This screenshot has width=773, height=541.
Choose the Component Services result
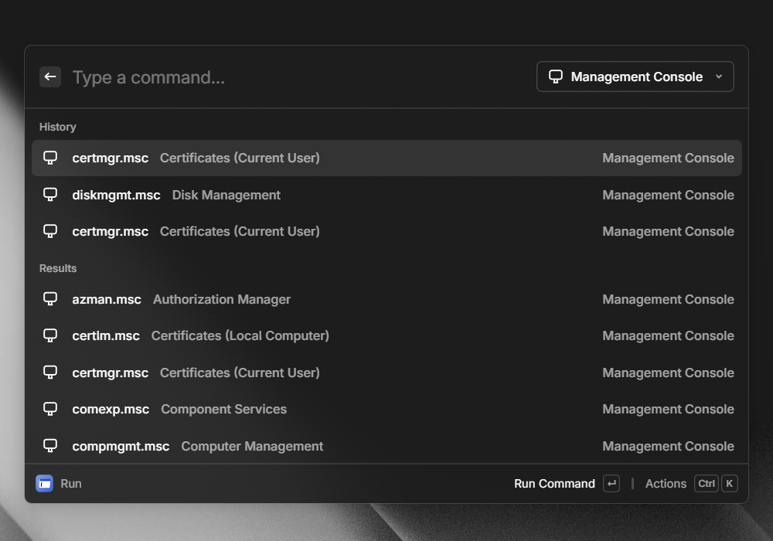pos(386,409)
